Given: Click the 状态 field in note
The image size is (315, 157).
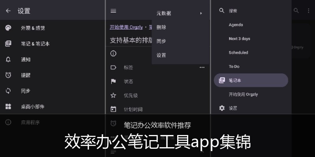Looking at the screenshot, I should coord(129,82).
